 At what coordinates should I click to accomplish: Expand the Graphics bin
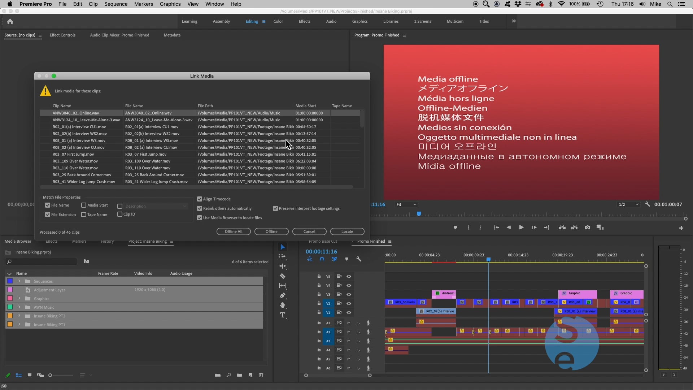pos(19,298)
